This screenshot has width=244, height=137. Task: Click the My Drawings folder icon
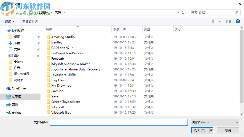48,86
